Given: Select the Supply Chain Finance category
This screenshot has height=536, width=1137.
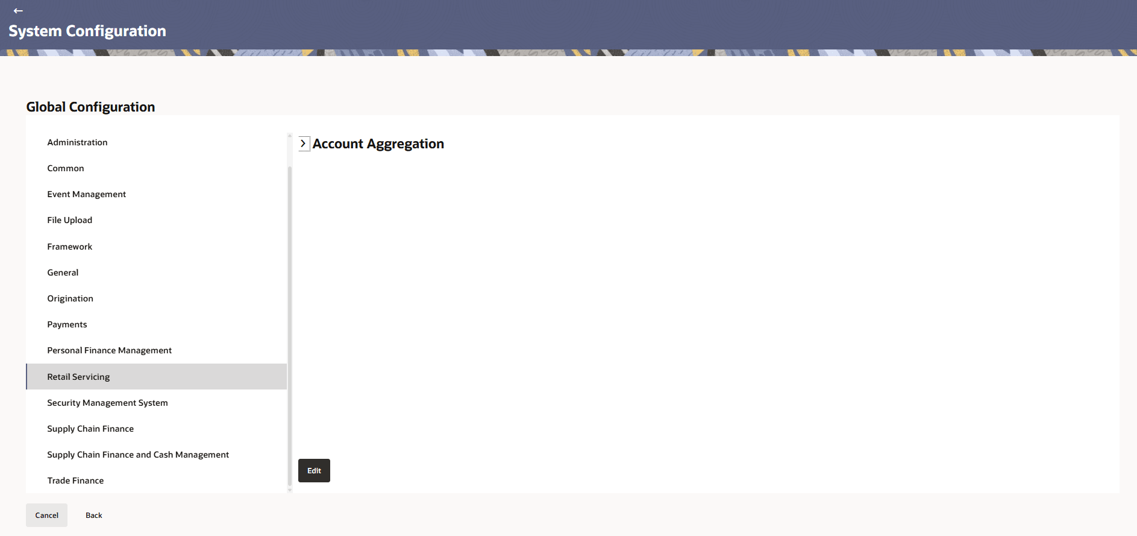Looking at the screenshot, I should click(156, 429).
